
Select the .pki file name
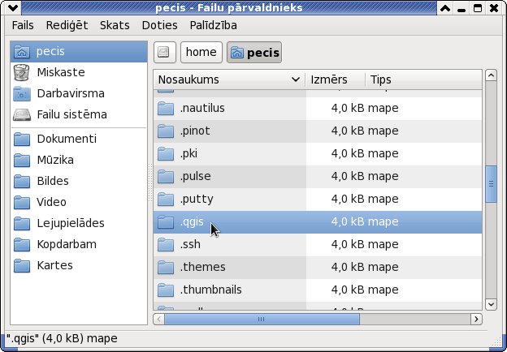(188, 153)
